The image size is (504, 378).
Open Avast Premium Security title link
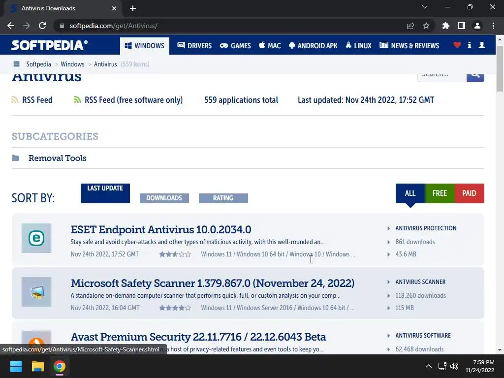(x=198, y=337)
